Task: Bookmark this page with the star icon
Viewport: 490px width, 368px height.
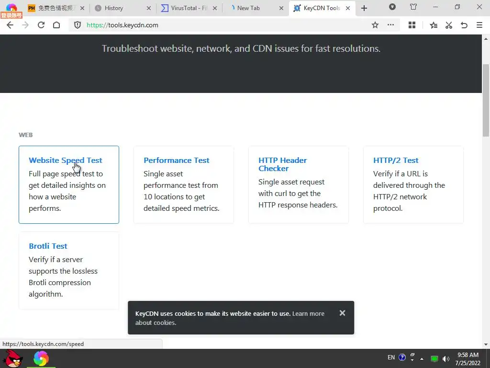Action: (375, 25)
